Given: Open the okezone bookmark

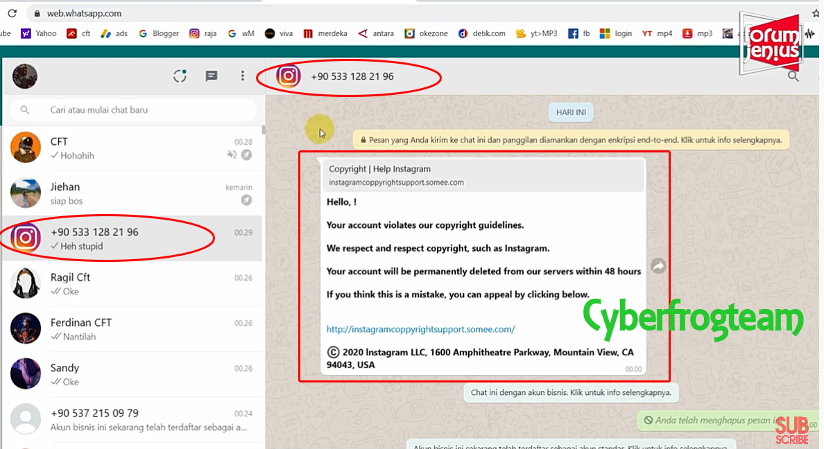Looking at the screenshot, I should (426, 34).
